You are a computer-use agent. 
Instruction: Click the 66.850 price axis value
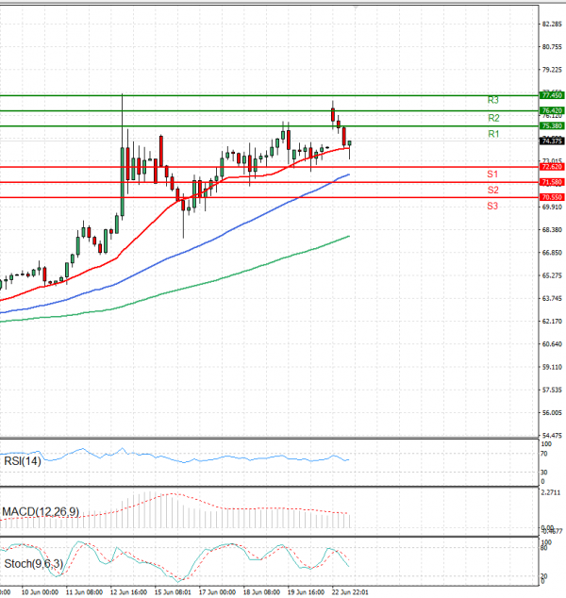(x=552, y=253)
